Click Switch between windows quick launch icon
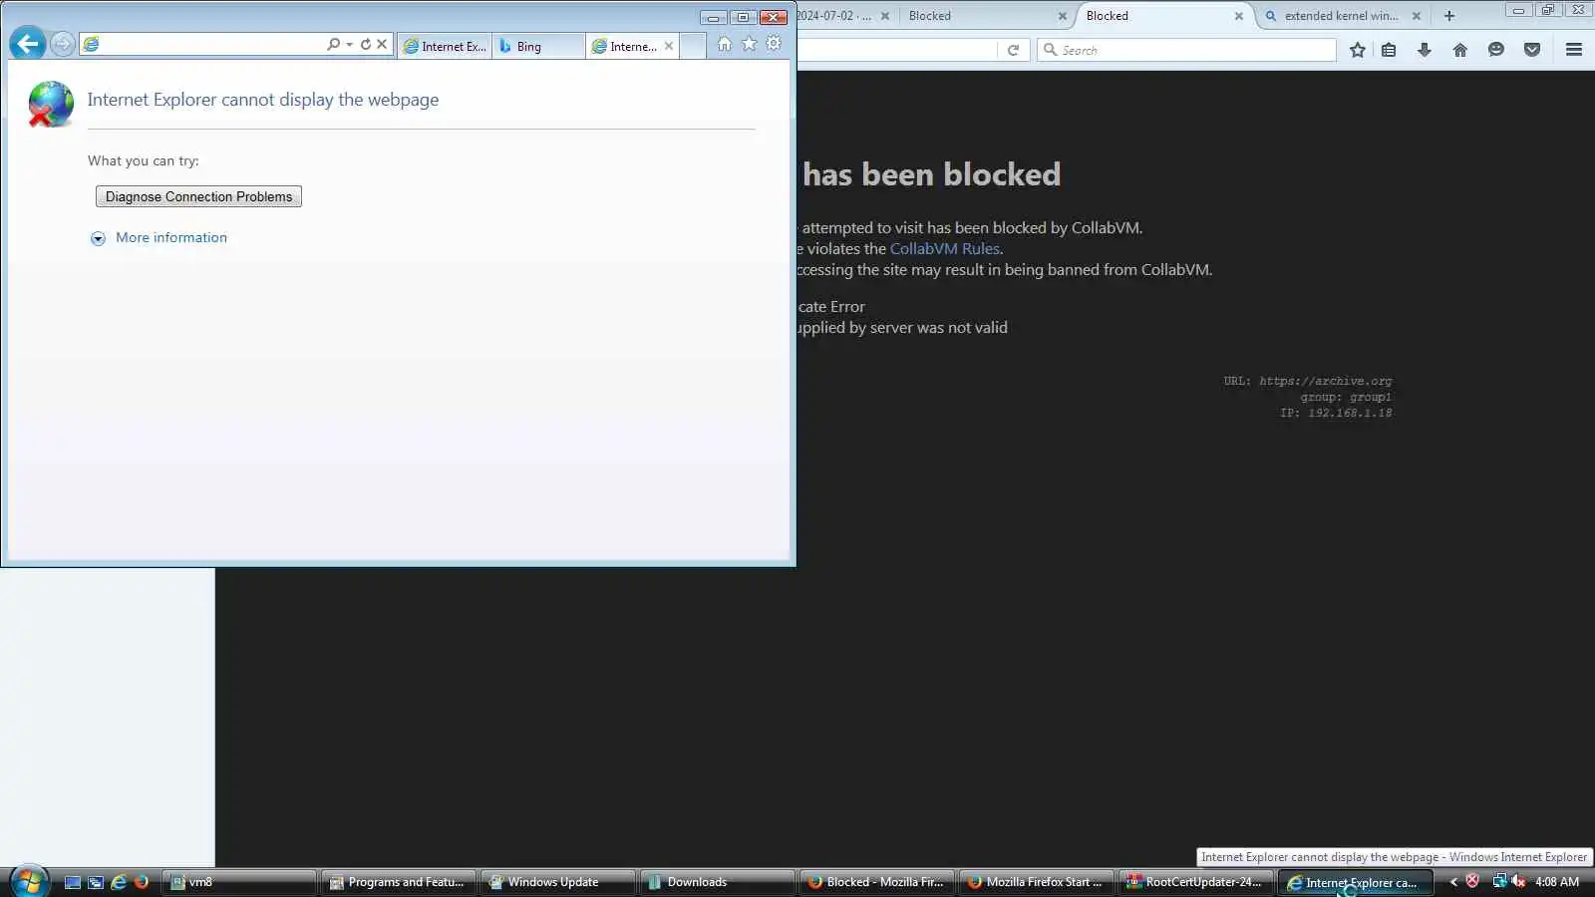1595x897 pixels. (96, 882)
